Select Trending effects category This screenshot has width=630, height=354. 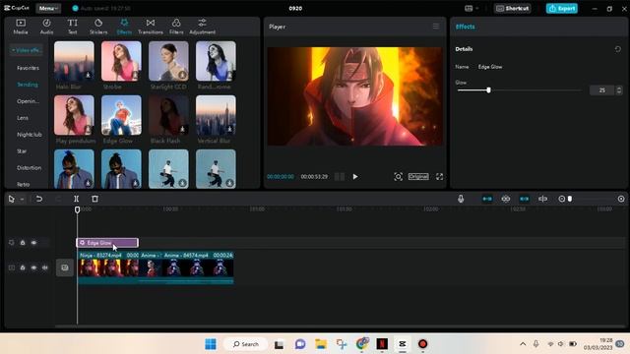28,85
